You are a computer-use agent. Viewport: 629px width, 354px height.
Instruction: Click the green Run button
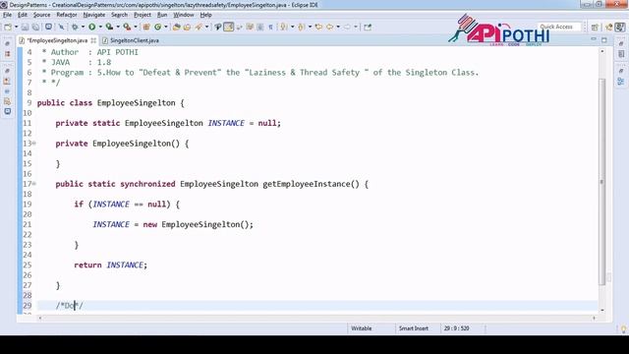tap(91, 27)
